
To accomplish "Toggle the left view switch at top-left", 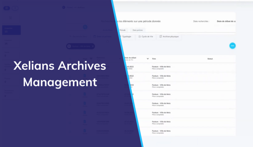I will pyautogui.click(x=7, y=8).
